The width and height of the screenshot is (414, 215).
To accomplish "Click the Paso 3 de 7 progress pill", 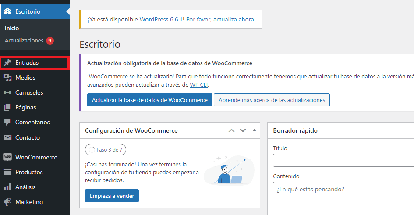I will pos(106,150).
